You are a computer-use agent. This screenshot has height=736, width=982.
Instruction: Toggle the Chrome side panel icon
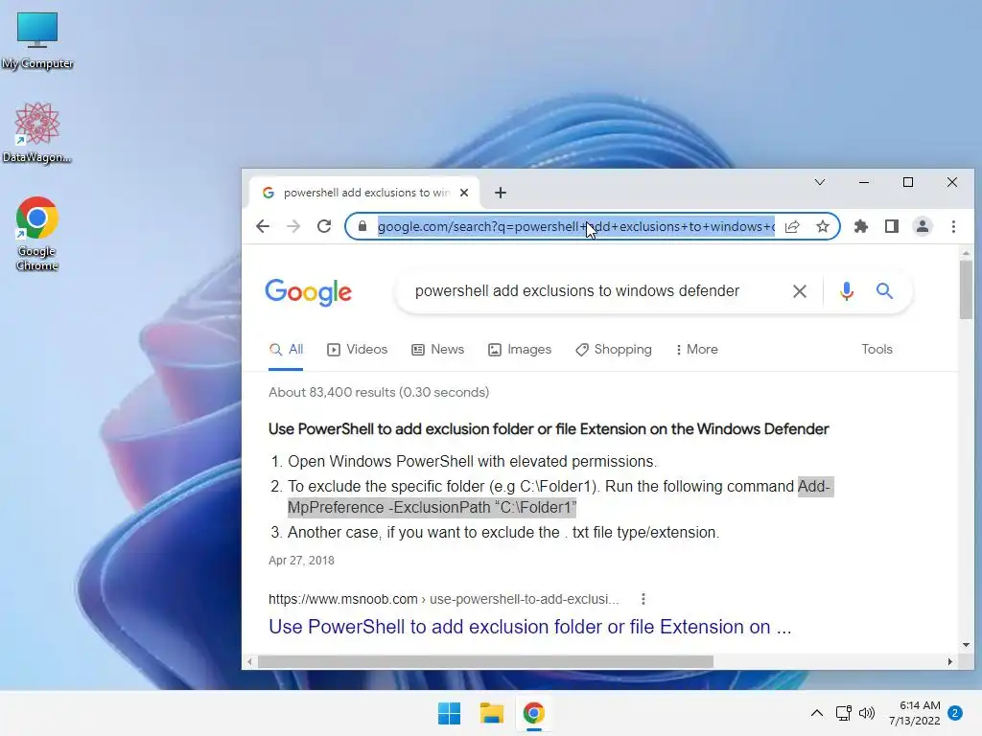point(892,226)
